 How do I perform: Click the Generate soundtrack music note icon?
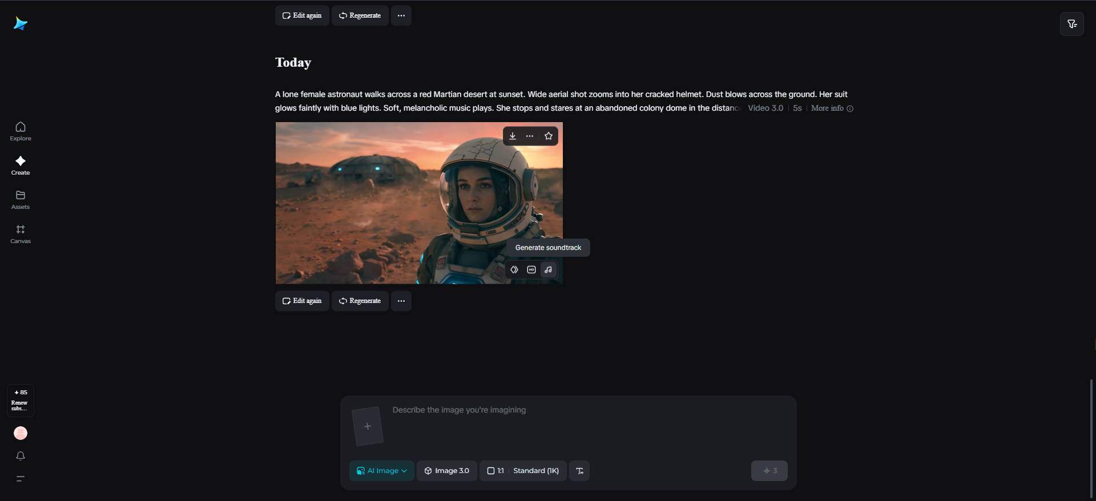click(549, 270)
